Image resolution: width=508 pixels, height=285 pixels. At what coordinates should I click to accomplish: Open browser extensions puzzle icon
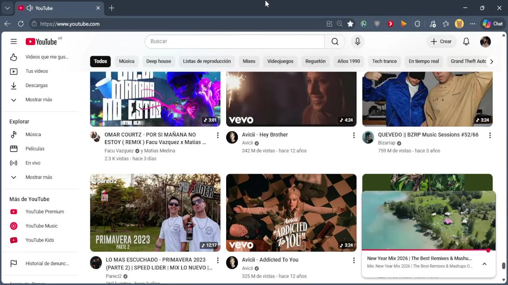(x=417, y=24)
